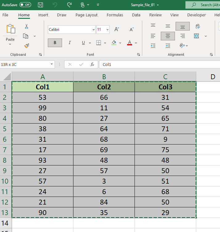220x232 pixels.
Task: Click cell containing 84
Action: click(104, 202)
